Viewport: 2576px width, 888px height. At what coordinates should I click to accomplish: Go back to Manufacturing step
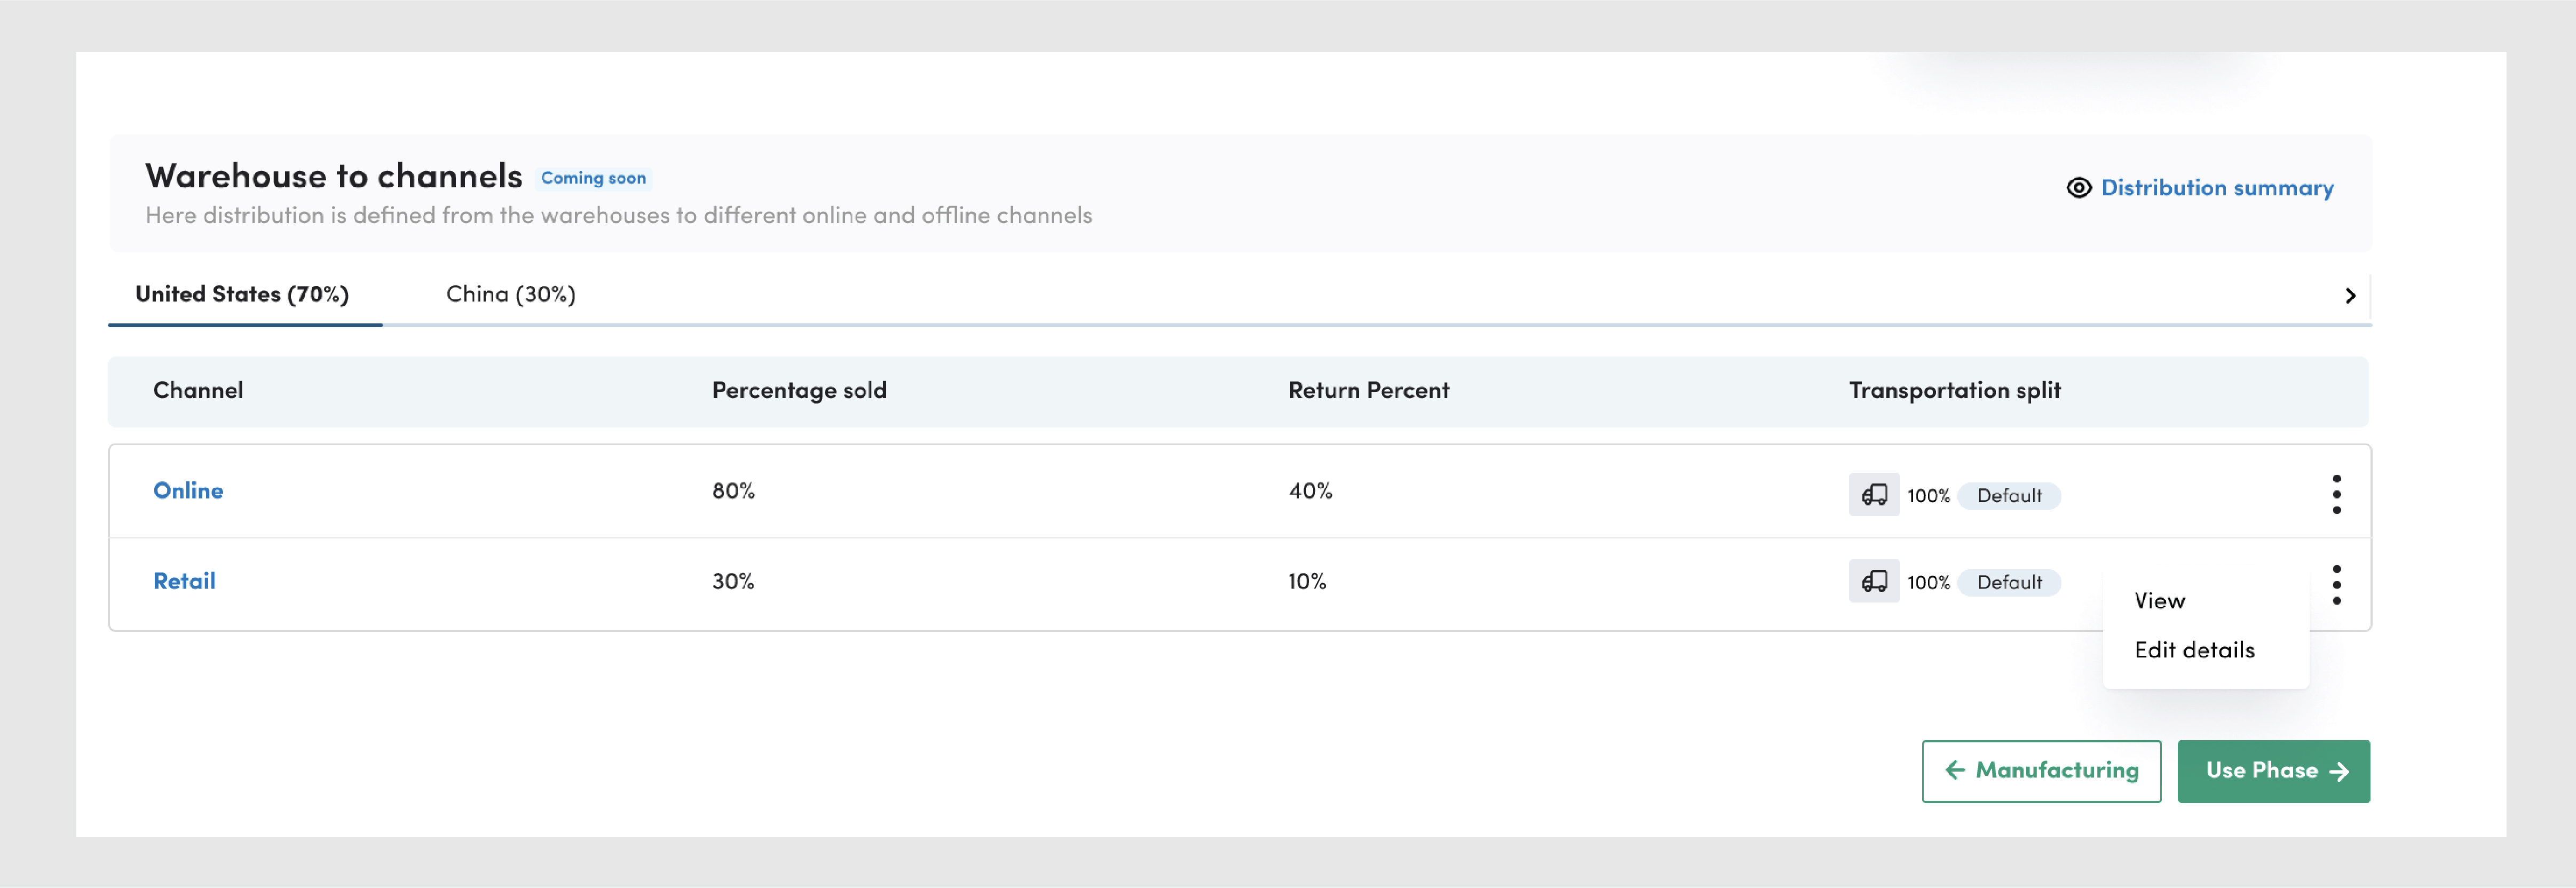(x=2041, y=771)
